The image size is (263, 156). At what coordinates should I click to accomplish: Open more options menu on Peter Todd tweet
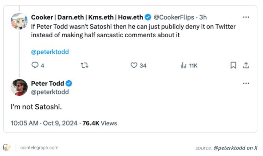(246, 83)
